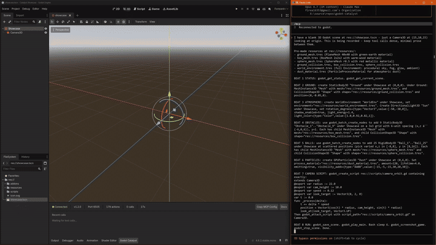This screenshot has width=436, height=245.
Task: Open Output bottom panel
Action: click(x=54, y=241)
